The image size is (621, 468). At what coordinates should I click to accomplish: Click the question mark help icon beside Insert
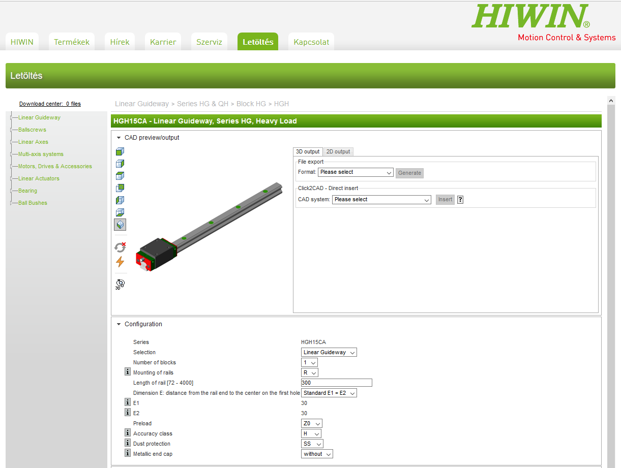pos(460,200)
